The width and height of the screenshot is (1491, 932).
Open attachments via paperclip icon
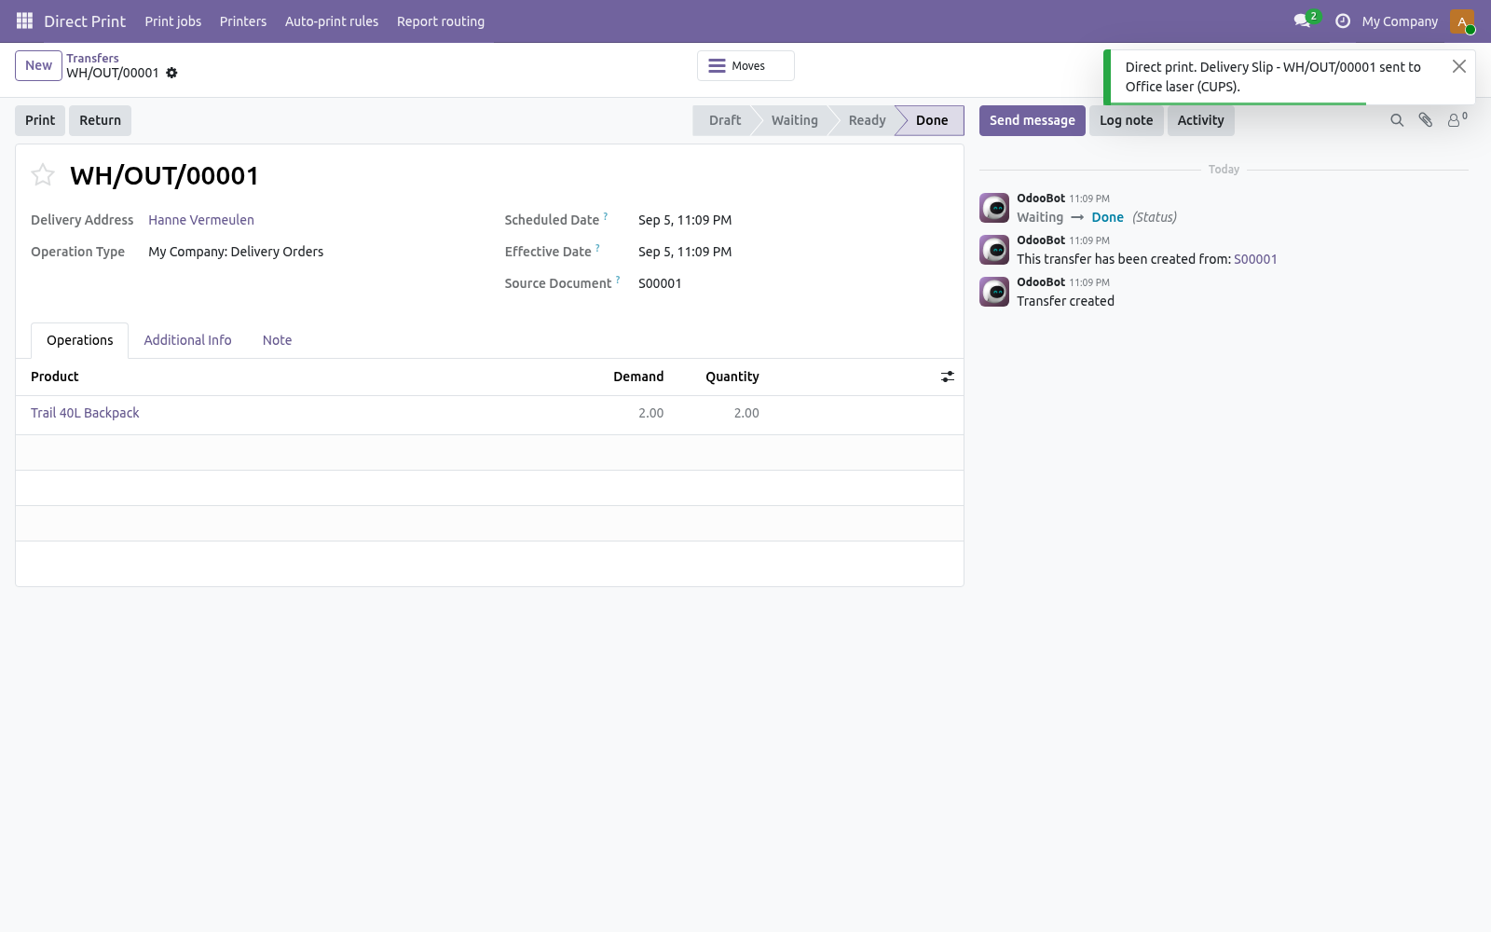coord(1426,120)
